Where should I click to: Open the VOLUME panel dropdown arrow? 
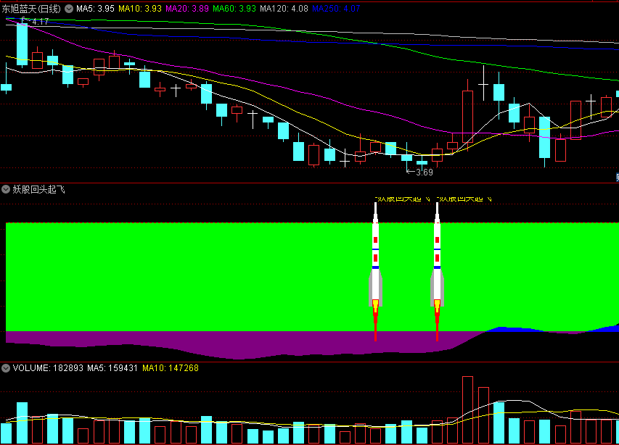tap(6, 368)
